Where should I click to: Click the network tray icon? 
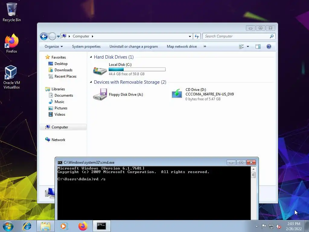pyautogui.click(x=271, y=227)
